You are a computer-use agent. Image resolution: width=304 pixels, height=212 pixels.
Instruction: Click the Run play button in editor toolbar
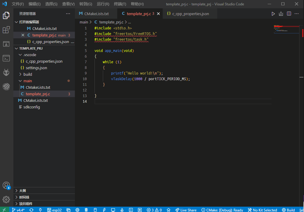273,14
